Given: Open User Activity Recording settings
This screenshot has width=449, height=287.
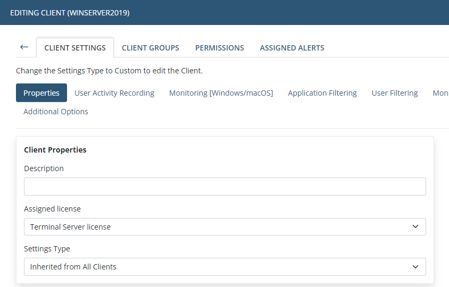Looking at the screenshot, I should [x=114, y=93].
